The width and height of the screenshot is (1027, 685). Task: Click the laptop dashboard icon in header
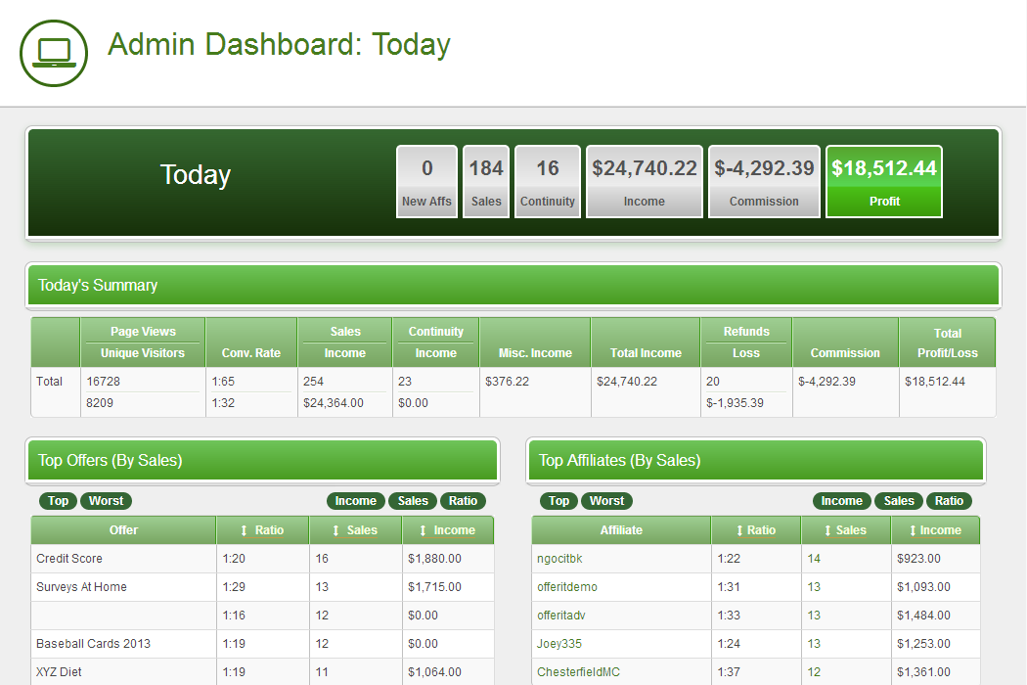pos(54,53)
